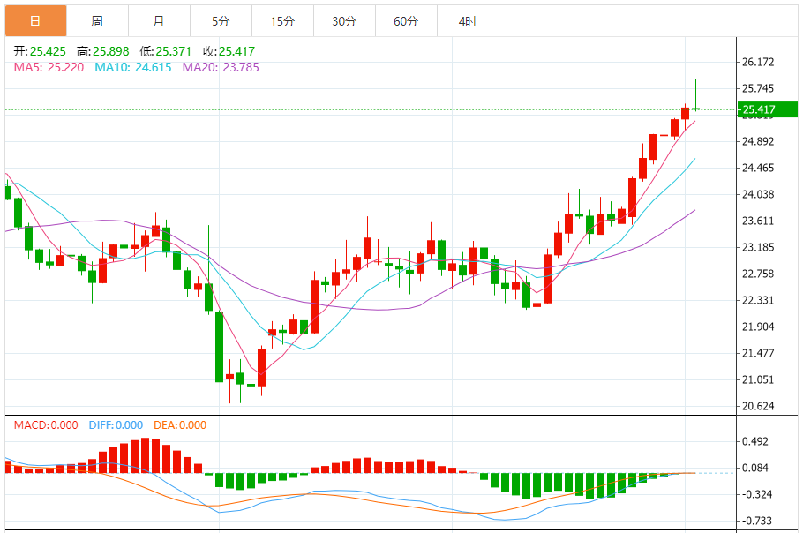Click the DEA:0.000 label
The image size is (803, 533).
click(x=180, y=425)
